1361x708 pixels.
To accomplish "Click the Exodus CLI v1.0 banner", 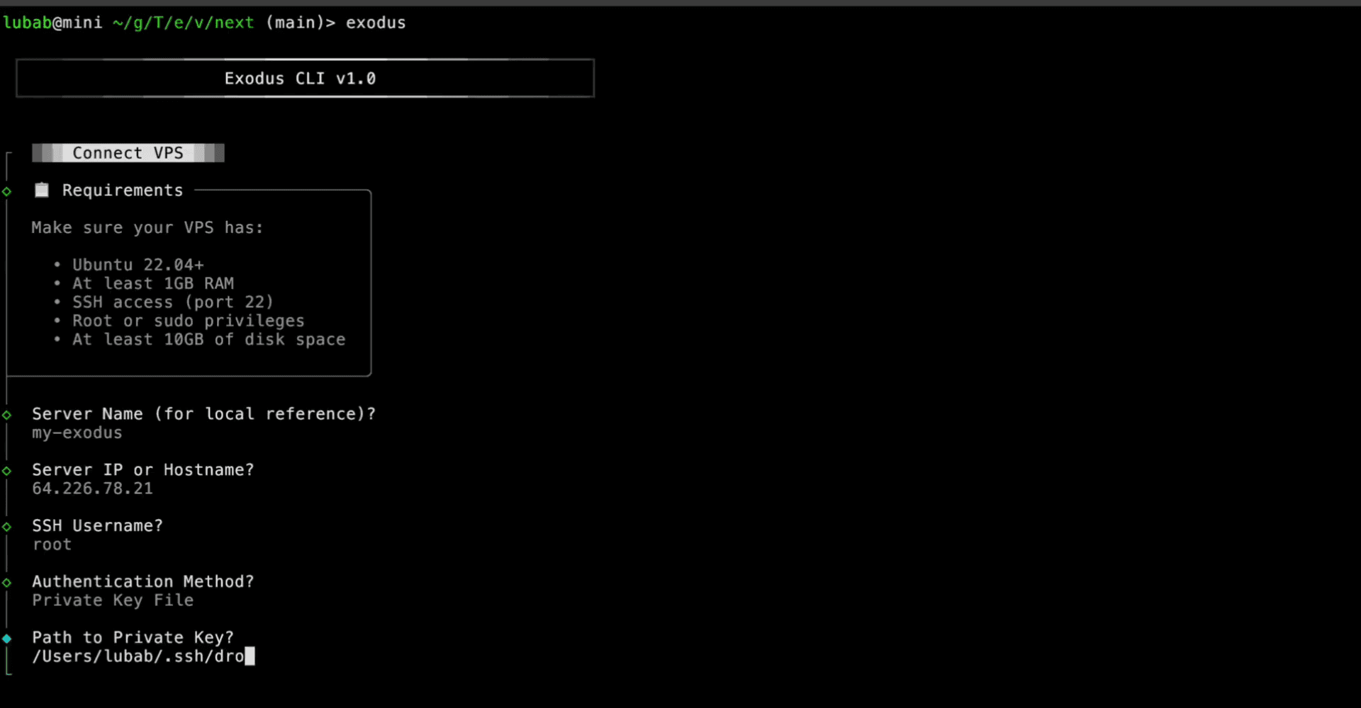I will tap(301, 79).
